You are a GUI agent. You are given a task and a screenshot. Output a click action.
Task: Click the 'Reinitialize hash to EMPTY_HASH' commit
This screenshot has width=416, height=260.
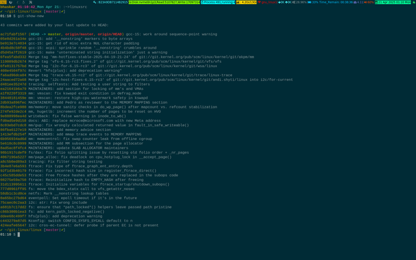coord(71,180)
